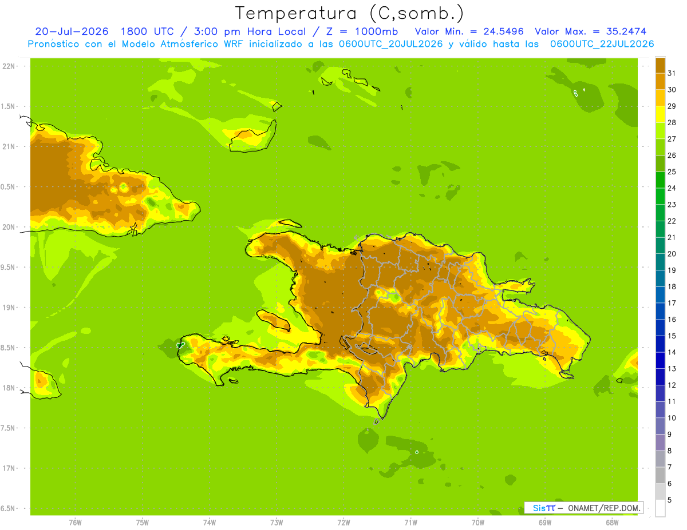
Task: Click the title "Temperatura (C,somb.)"
Action: 350,13
